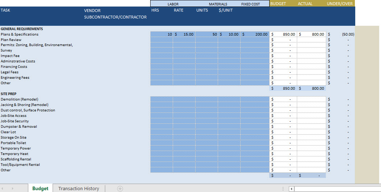Select the 800.00 actual cell for Plans & Specifications
381x192 pixels.
(x=311, y=34)
